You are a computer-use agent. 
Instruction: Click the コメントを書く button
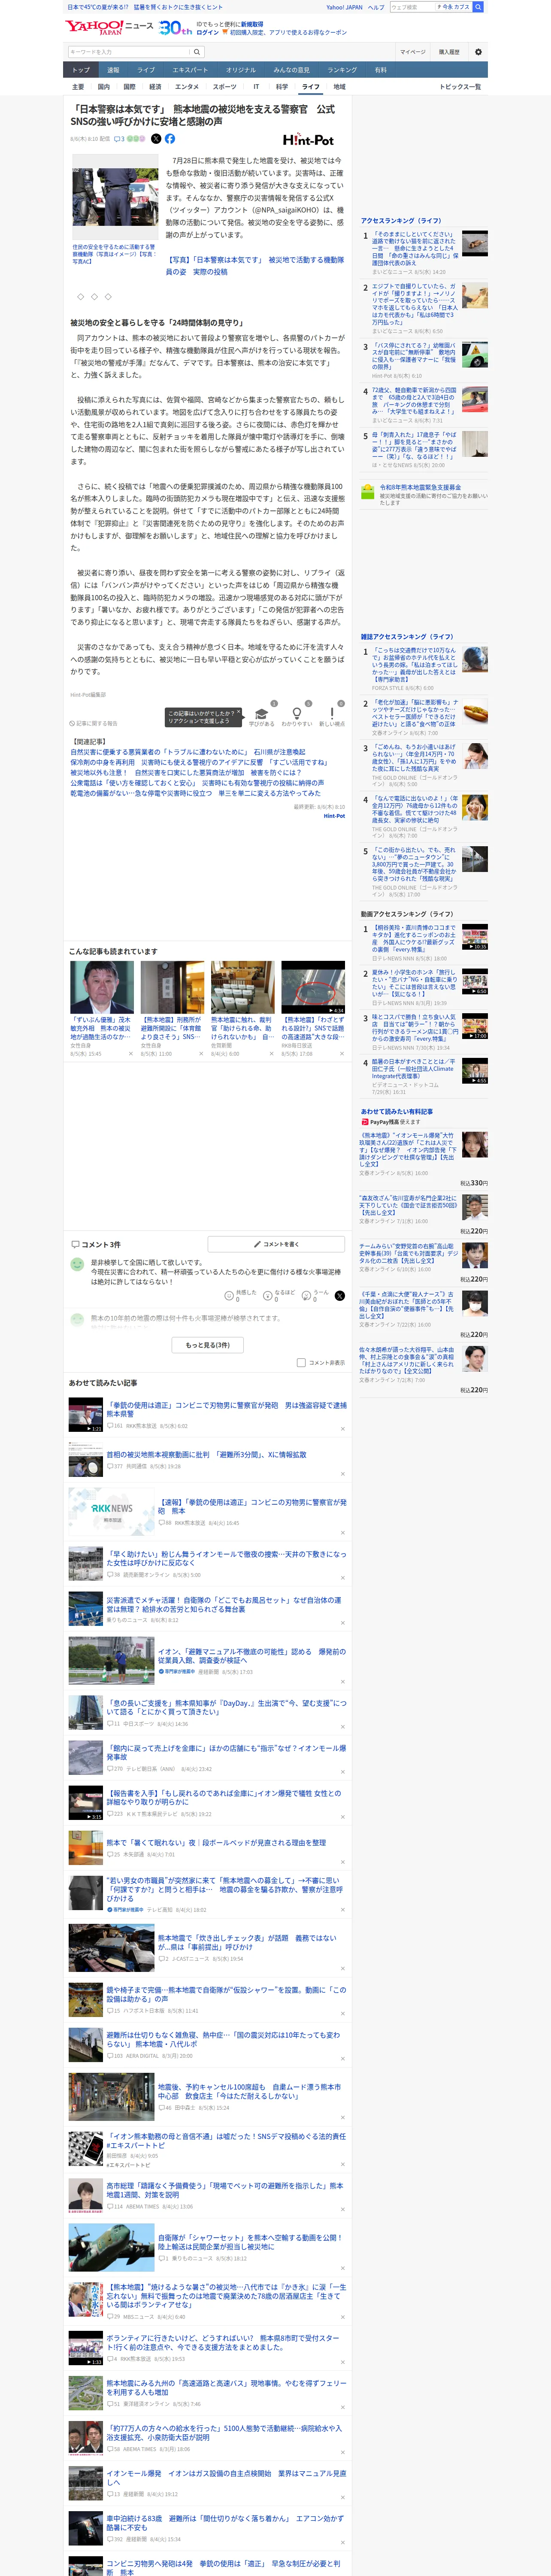click(276, 1244)
